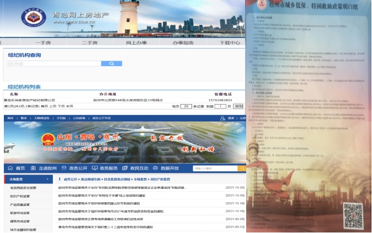Go to 首页 on Jiaozhou navigation bar
Screen dimensions: 372x233
tap(20, 168)
